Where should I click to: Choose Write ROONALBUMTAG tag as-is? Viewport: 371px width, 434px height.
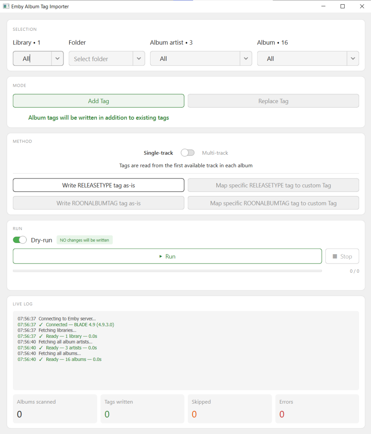(98, 203)
